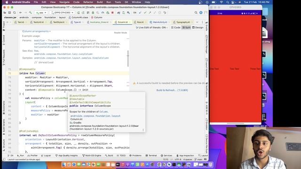Open the Android Studio menu

point(21,2)
